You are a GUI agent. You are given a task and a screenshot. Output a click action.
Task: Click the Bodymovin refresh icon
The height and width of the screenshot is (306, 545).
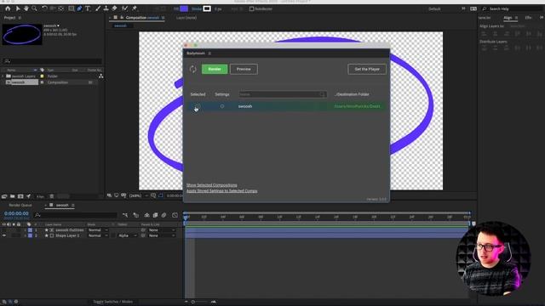tap(193, 69)
